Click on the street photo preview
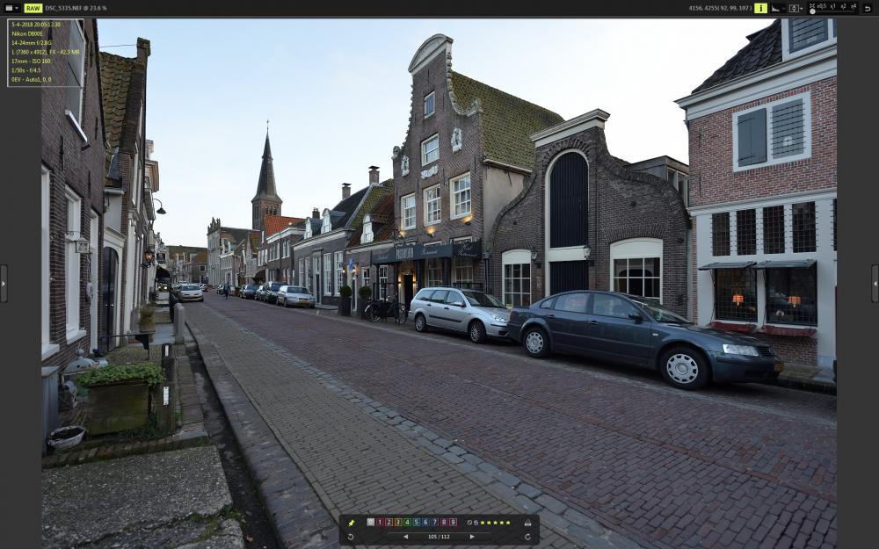The image size is (879, 549). (x=439, y=284)
